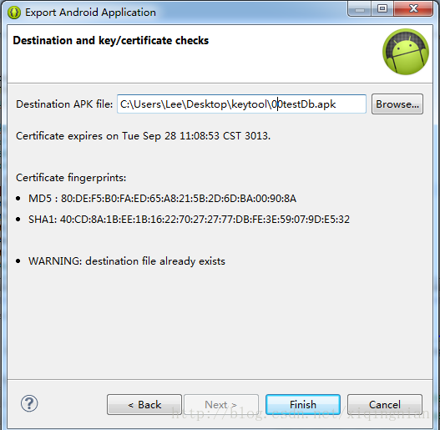Click the certificate expires date text
Screen dimensions: 440x430
[143, 136]
